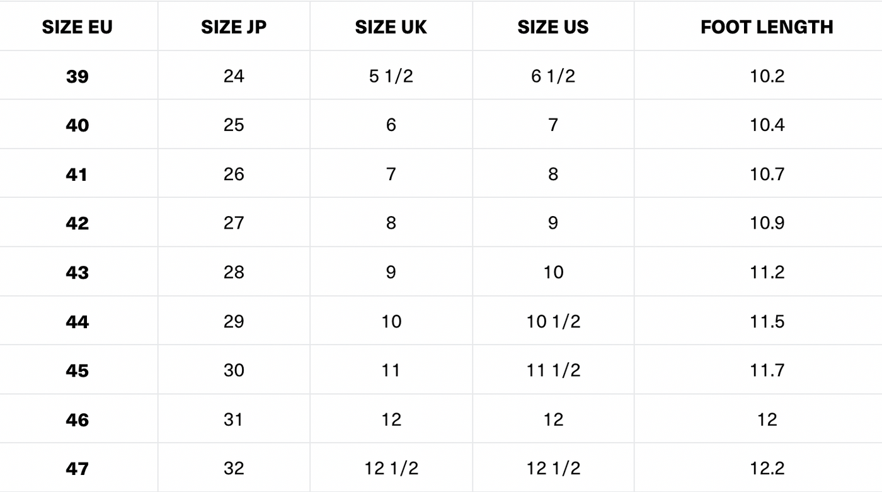Select UK size 11 cell
Image resolution: width=882 pixels, height=492 pixels.
(x=391, y=370)
